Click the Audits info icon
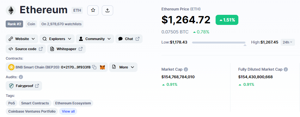This screenshot has height=117, width=300. tap(21, 77)
